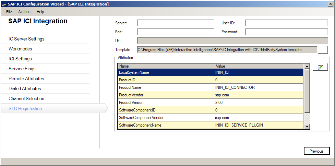
Task: Open the File menu
Action: pos(9,12)
